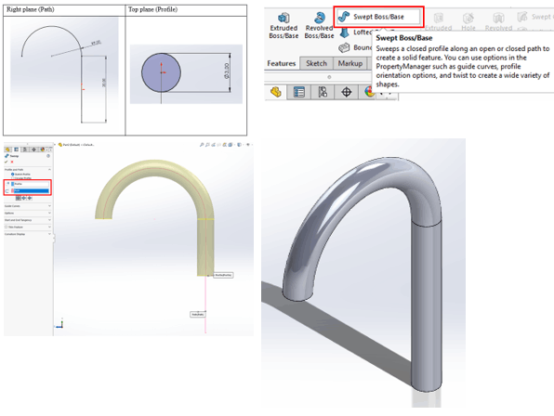Choose the Swept Boss/Base command
The width and height of the screenshot is (554, 416).
click(378, 17)
